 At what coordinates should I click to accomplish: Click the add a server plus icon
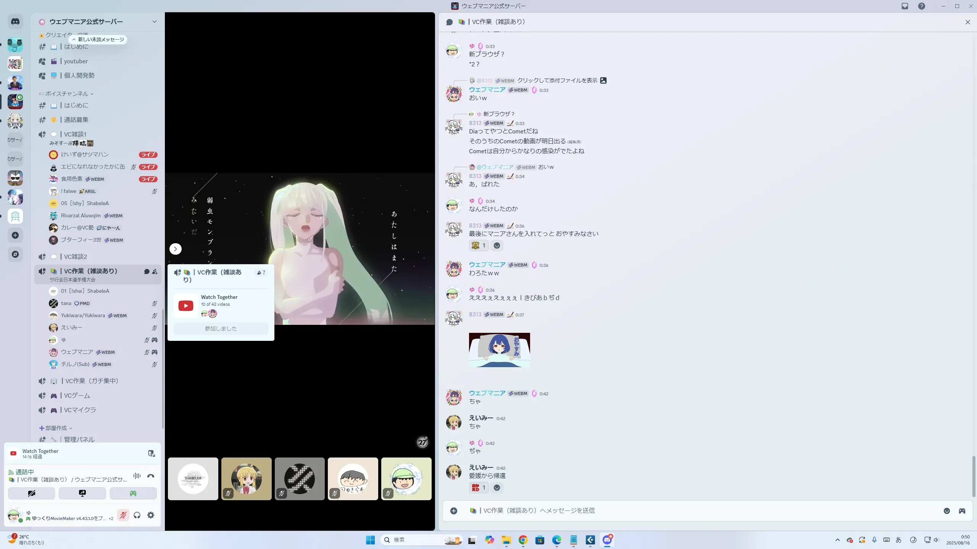15,235
